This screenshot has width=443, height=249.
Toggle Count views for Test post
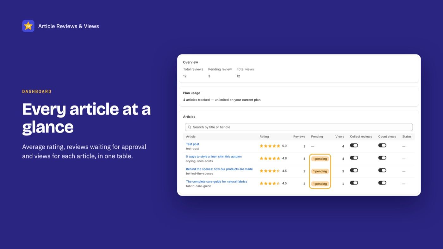tap(382, 145)
